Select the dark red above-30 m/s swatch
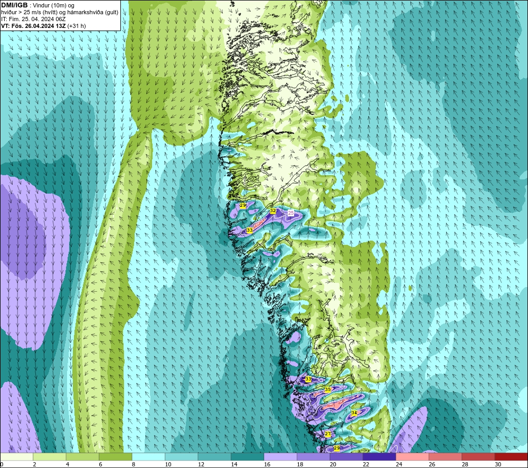Screen dimensions: 528x468 tap(511, 456)
